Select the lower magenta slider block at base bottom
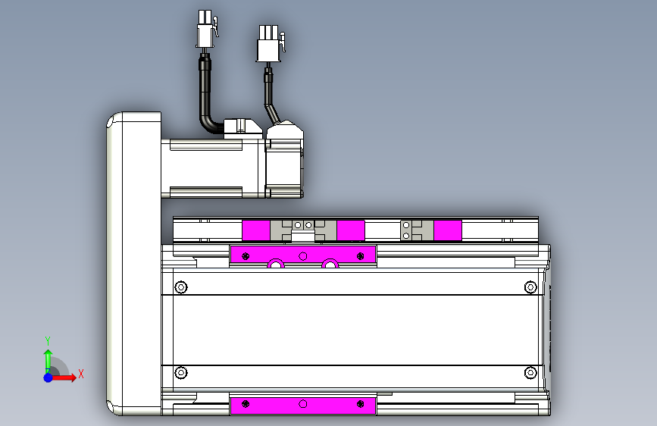Viewport: 657px width, 426px height. [x=303, y=405]
